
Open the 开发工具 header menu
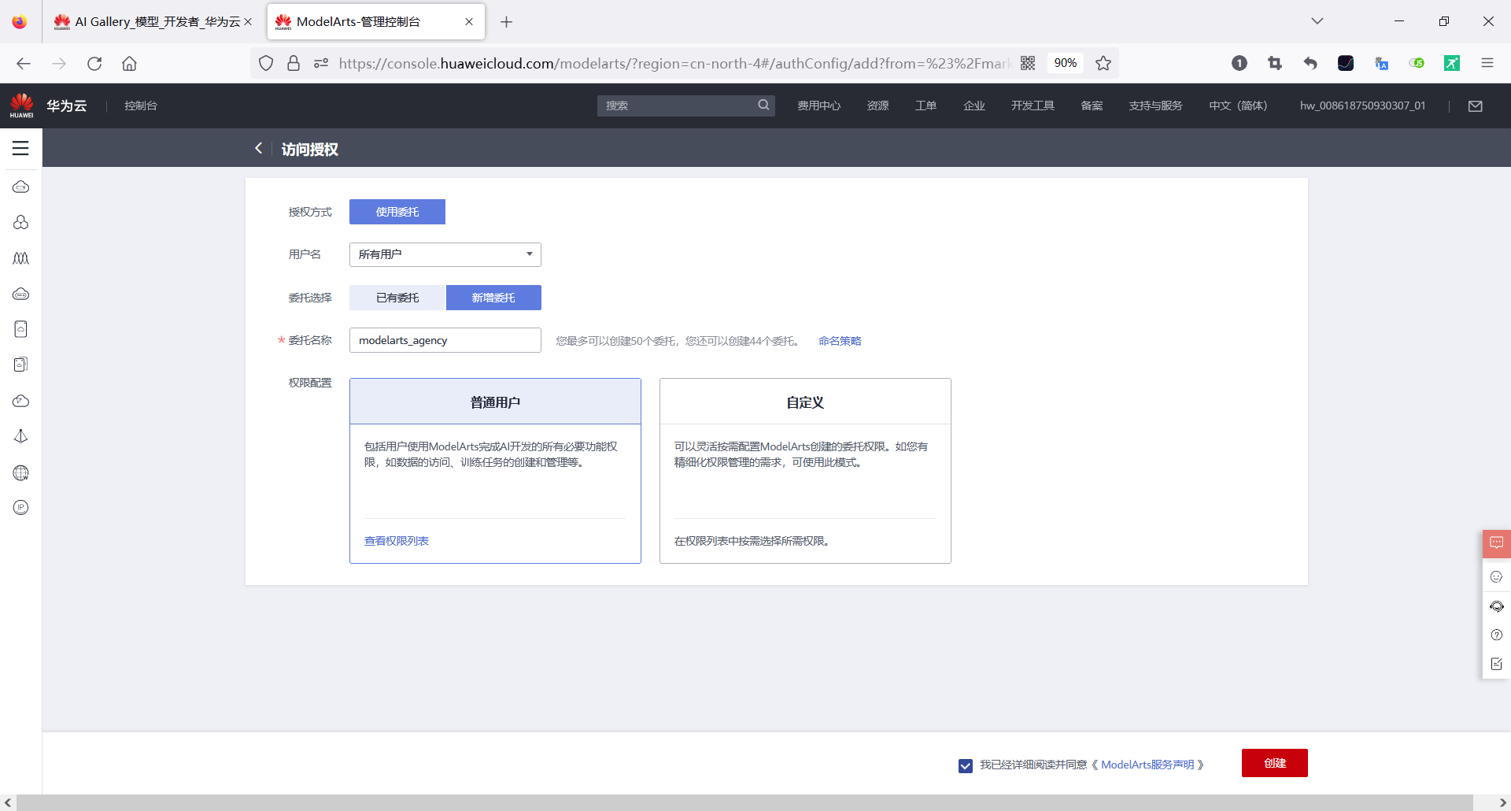pyautogui.click(x=1033, y=106)
